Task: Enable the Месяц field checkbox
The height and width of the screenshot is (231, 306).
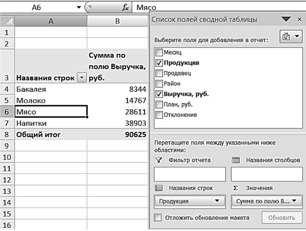Action: (x=159, y=53)
